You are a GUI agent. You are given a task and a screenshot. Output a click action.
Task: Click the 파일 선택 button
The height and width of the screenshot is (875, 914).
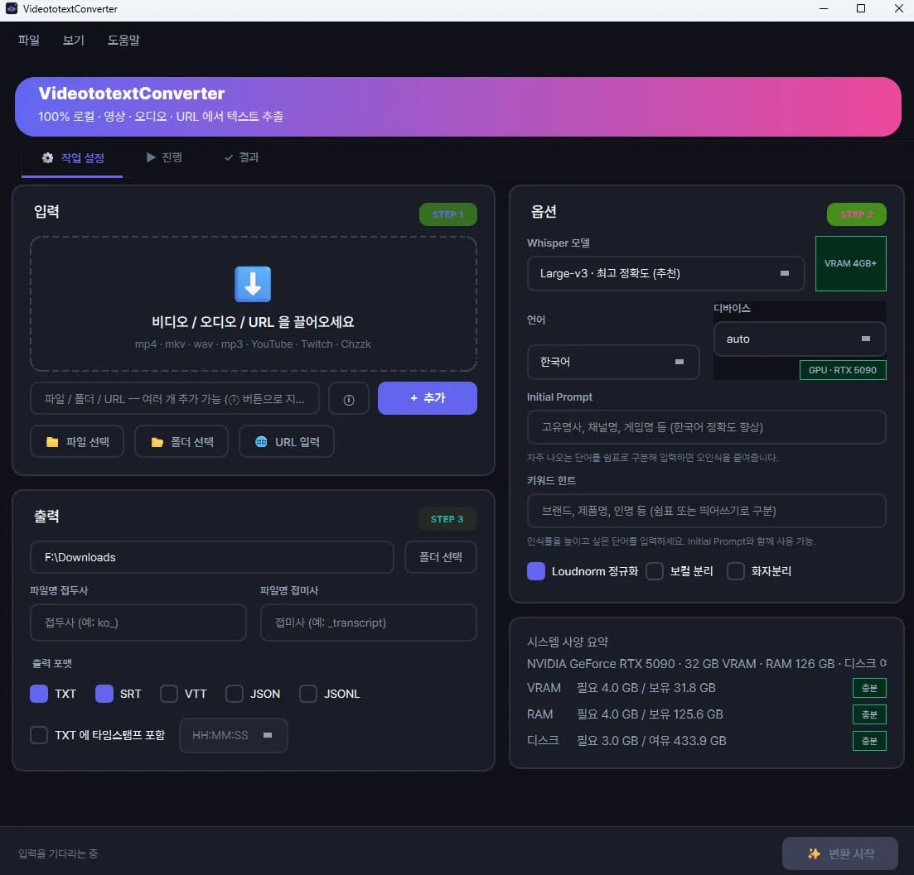[x=77, y=442]
